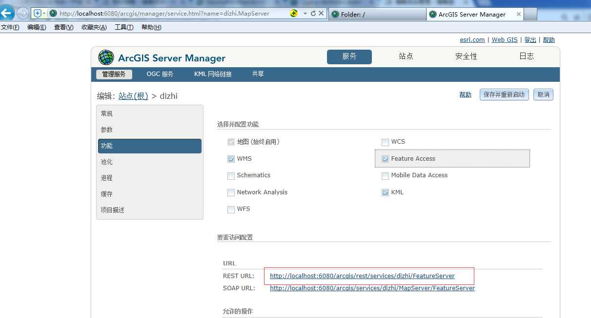Screen dimensions: 591x318
Task: Open the 查看(V) menu
Action: point(63,27)
